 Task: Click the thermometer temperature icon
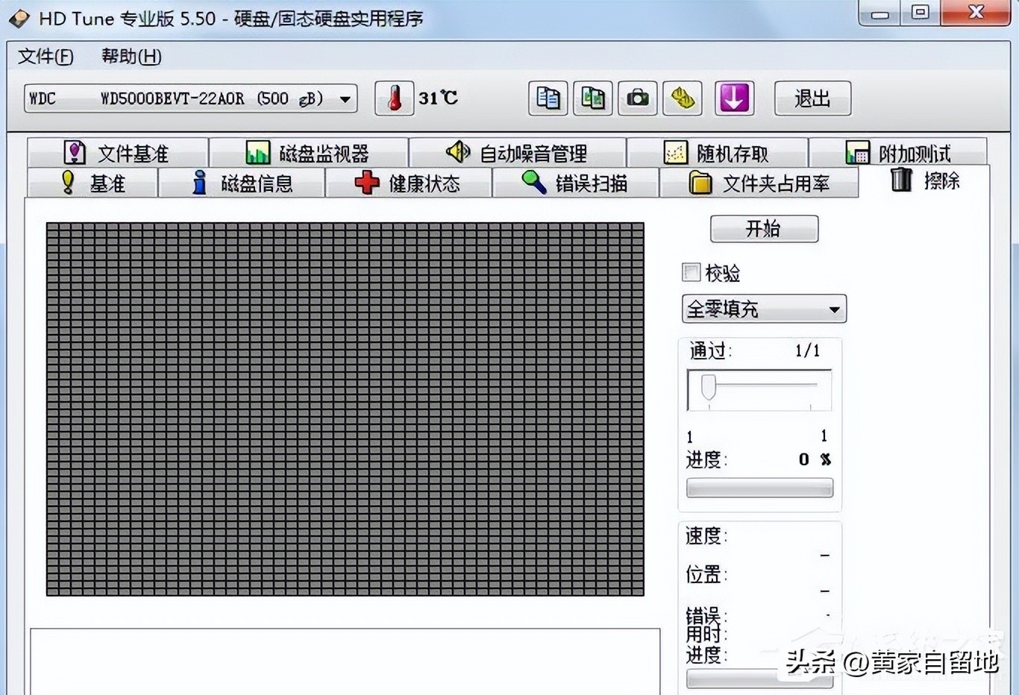pos(394,98)
